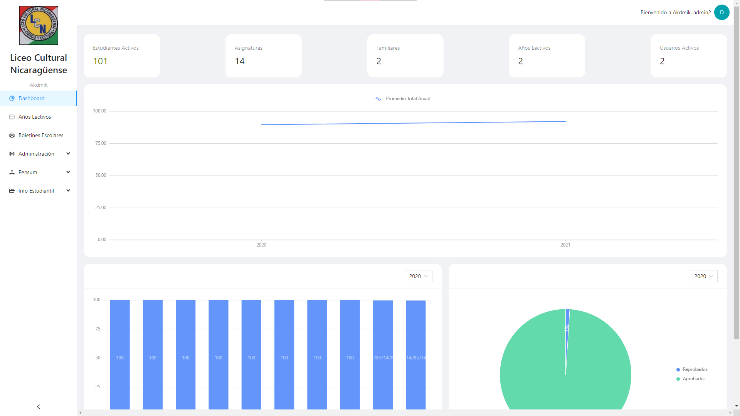Open the Boletines Escolares menu item

[41, 135]
